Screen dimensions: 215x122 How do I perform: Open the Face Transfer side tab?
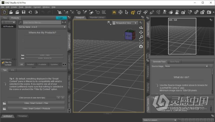[x=148, y=104]
